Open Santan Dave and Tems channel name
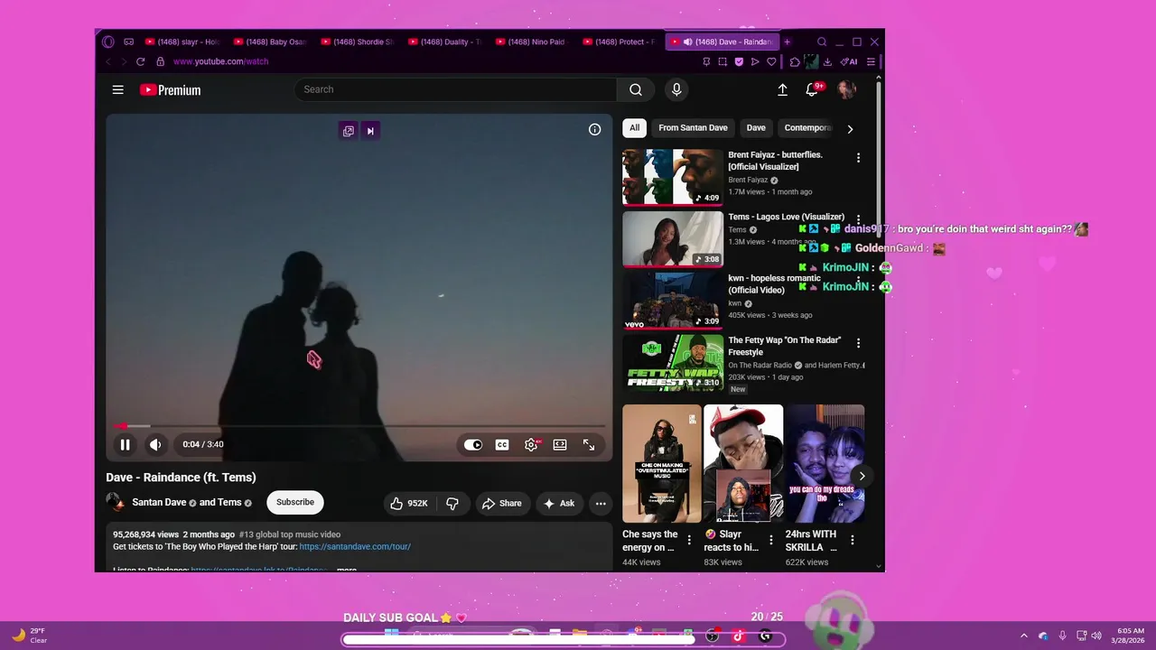Image resolution: width=1156 pixels, height=650 pixels. pos(187,502)
